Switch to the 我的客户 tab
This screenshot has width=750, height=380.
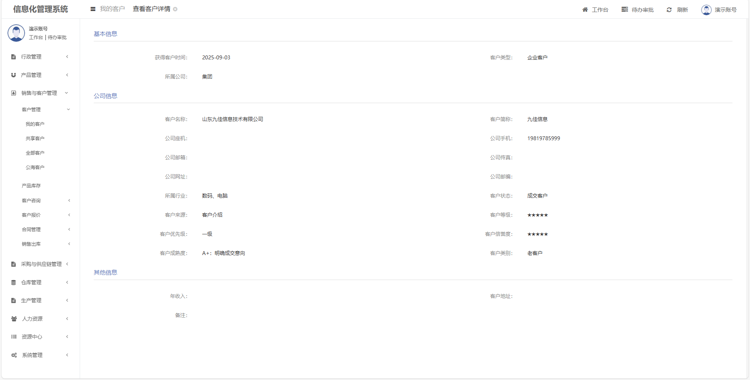[112, 9]
